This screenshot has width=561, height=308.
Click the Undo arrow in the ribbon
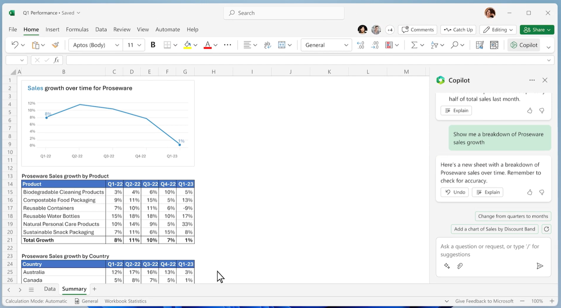click(x=15, y=45)
